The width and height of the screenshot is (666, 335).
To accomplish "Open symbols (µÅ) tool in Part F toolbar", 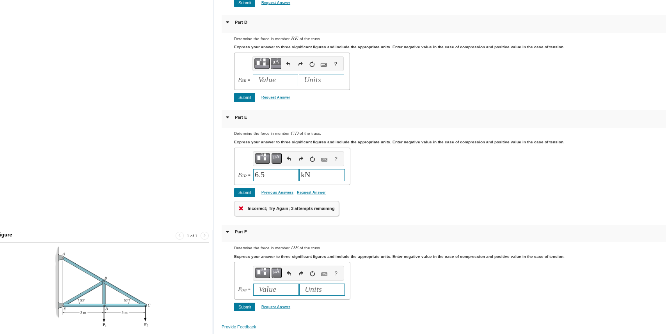I will [x=277, y=273].
